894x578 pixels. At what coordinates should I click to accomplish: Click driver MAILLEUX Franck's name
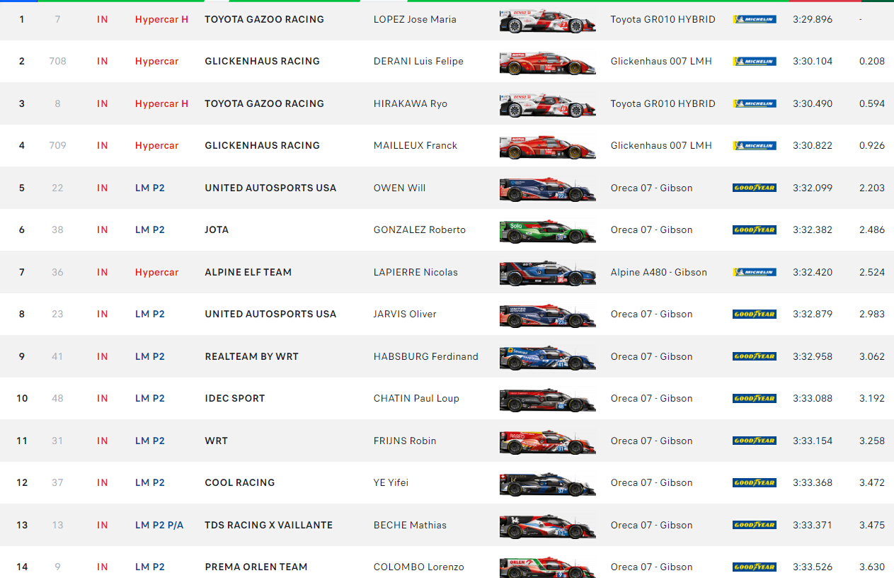[x=415, y=145]
